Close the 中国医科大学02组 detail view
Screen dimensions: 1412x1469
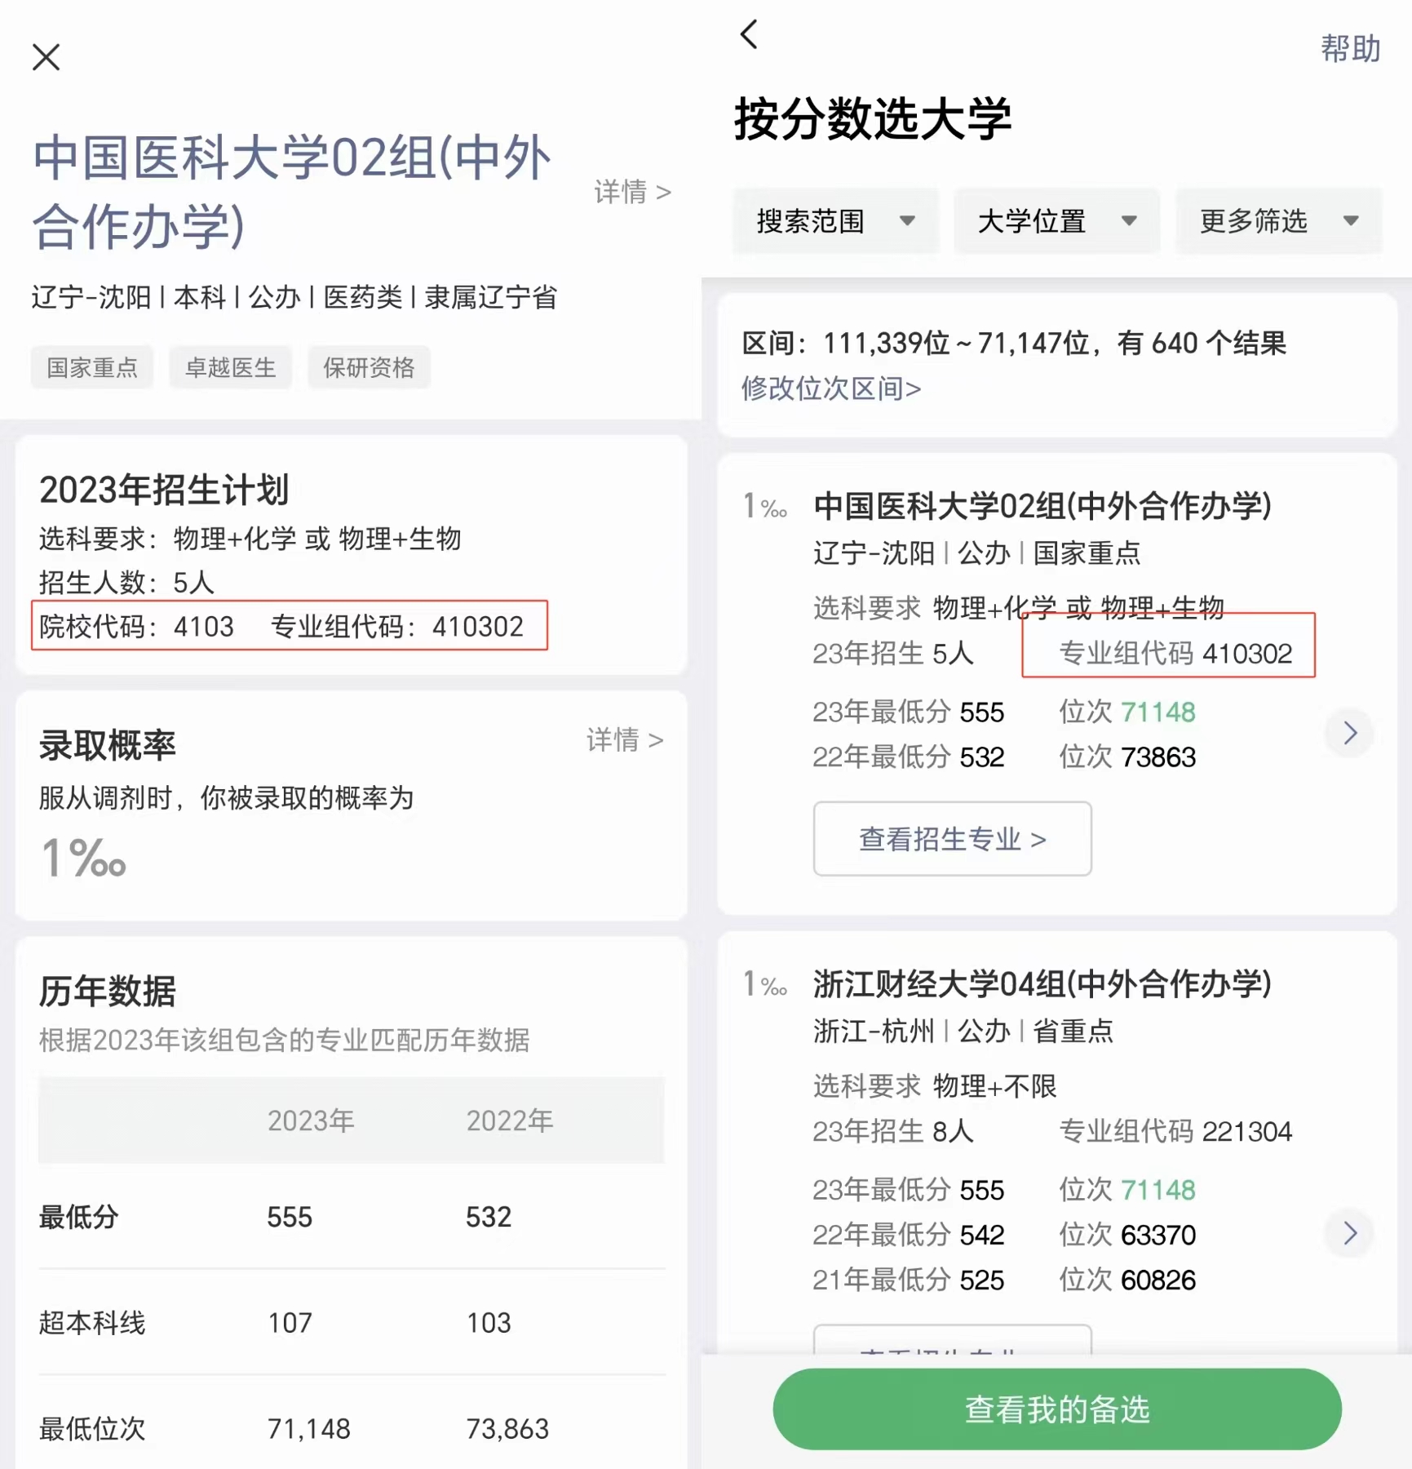point(46,57)
